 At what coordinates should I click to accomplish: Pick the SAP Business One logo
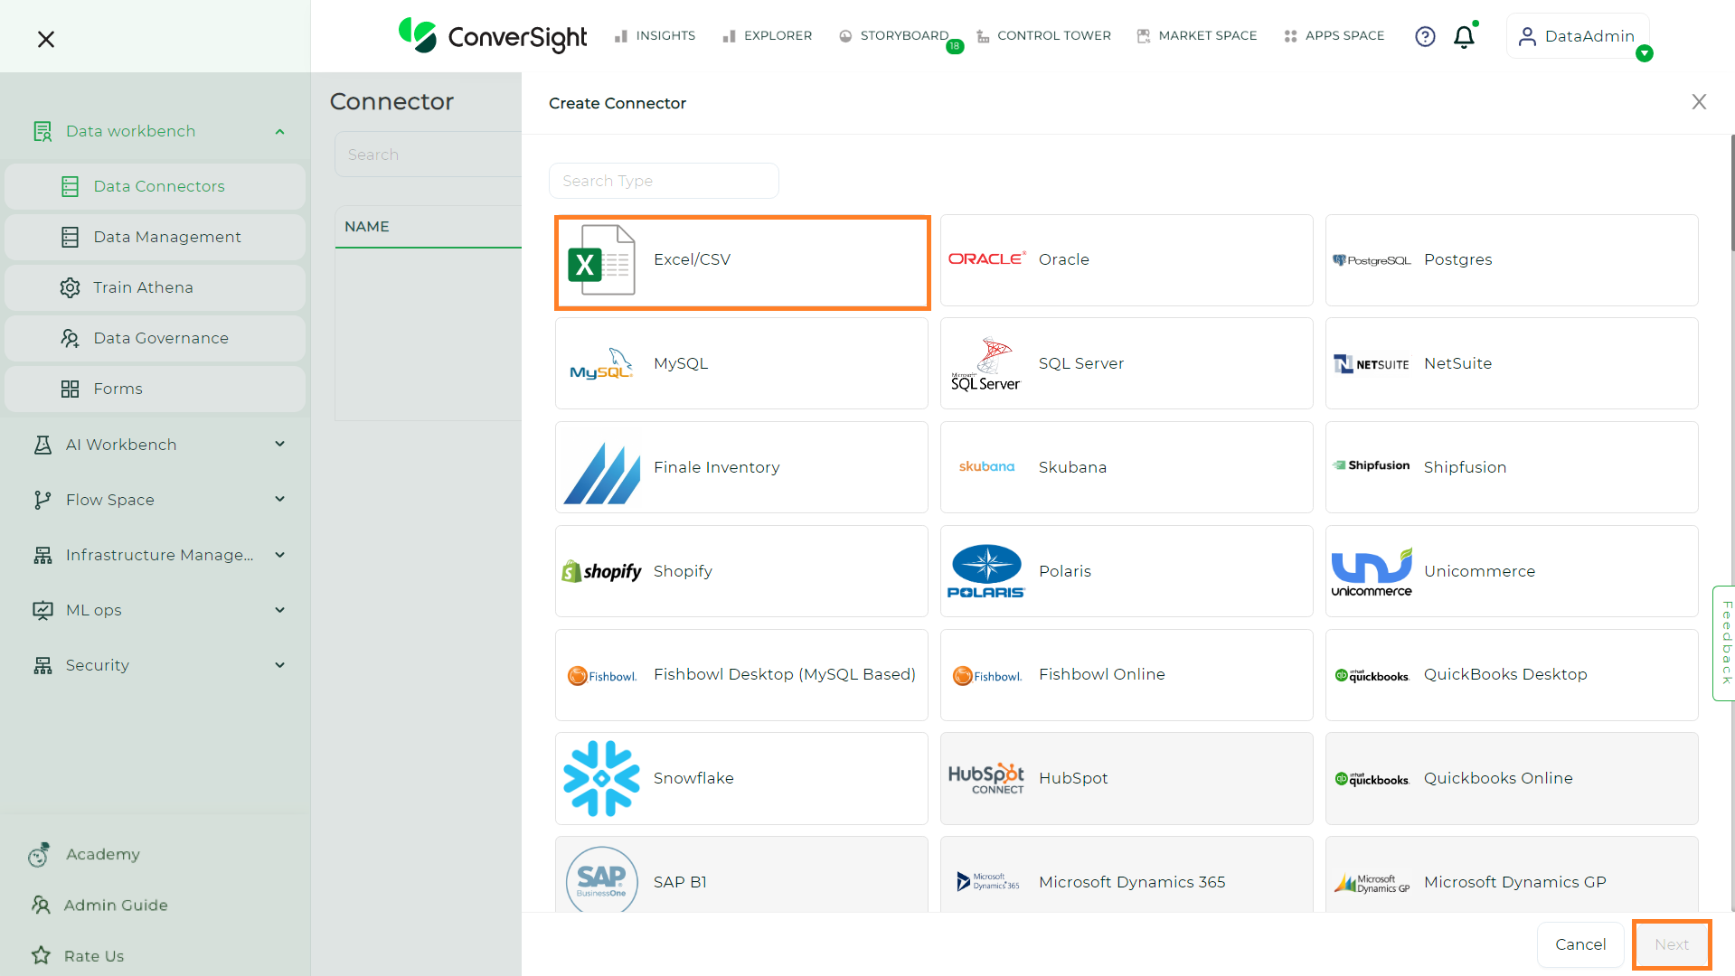pyautogui.click(x=601, y=879)
